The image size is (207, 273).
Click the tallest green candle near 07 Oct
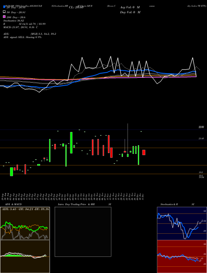coord(71,143)
